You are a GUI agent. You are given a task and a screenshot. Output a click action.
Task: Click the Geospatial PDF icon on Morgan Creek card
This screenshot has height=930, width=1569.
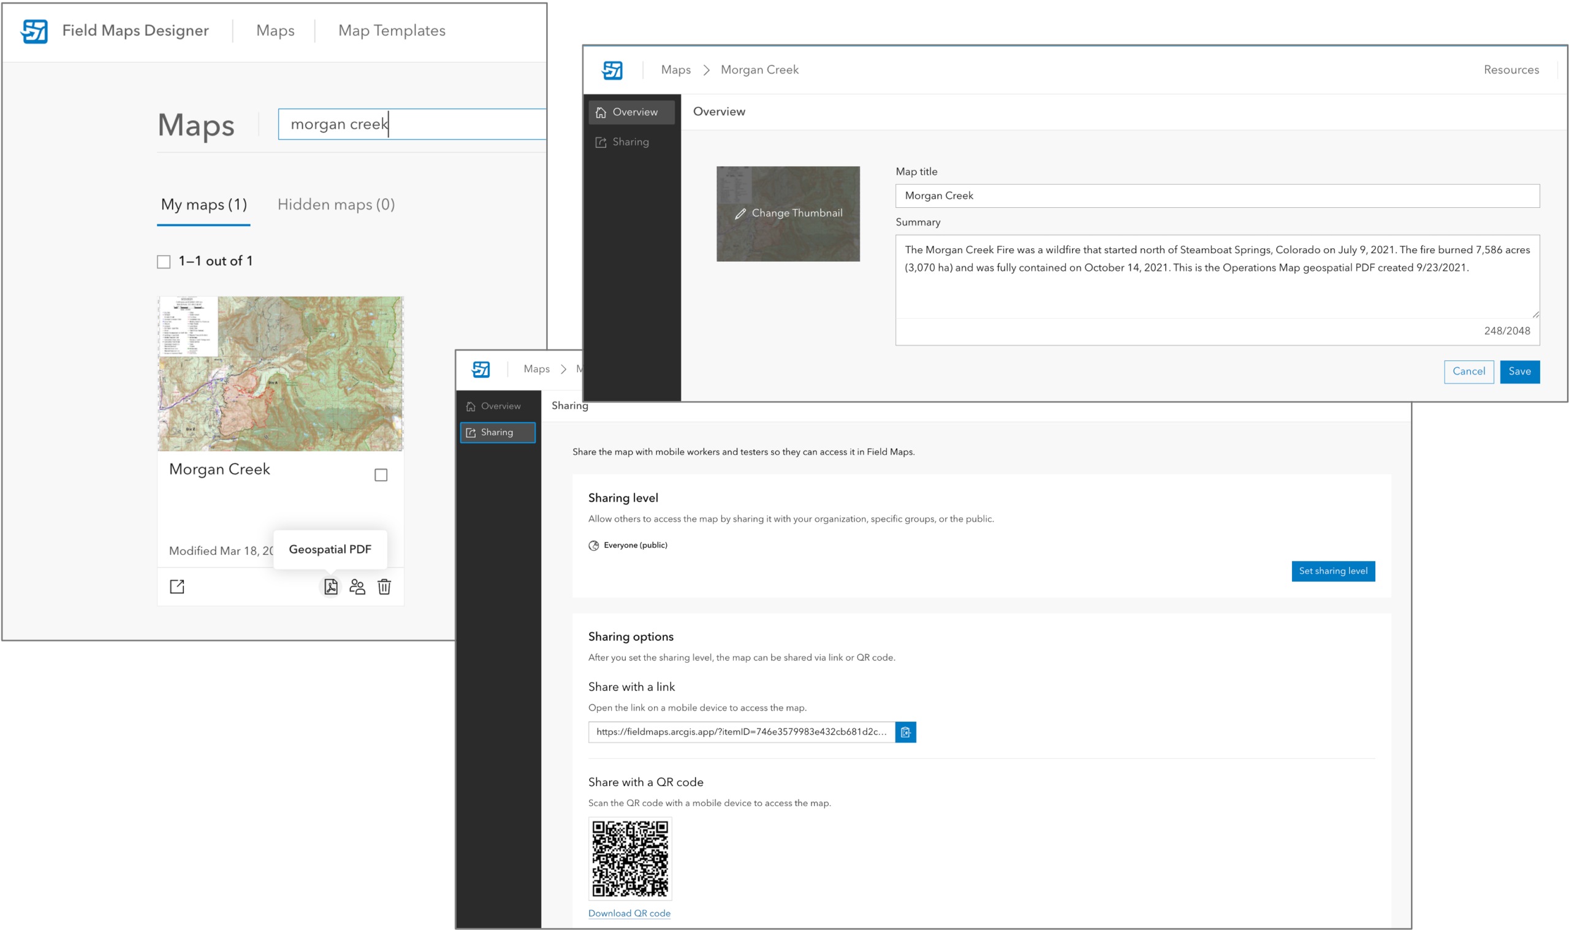tap(330, 587)
